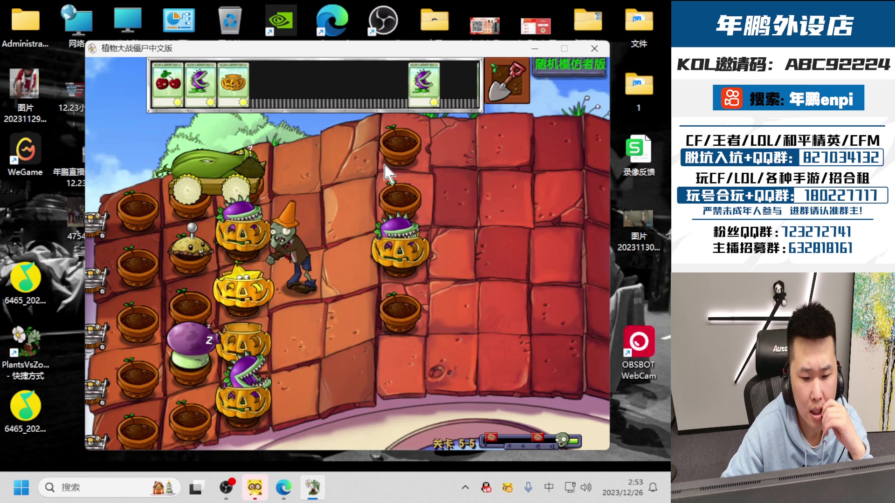Open the desktop folder named 1
This screenshot has width=895, height=503.
click(x=639, y=91)
